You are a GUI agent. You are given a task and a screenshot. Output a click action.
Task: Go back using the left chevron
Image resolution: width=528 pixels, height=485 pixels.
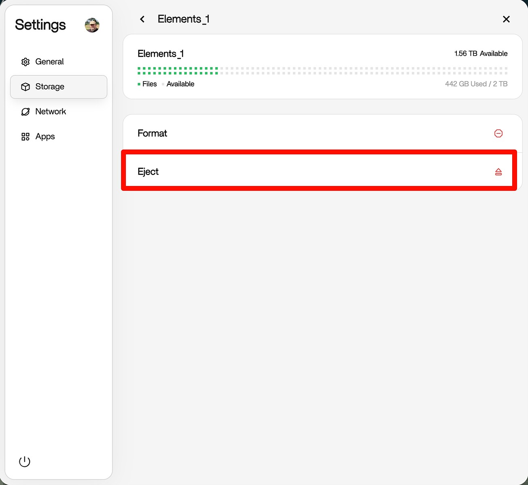pyautogui.click(x=142, y=19)
